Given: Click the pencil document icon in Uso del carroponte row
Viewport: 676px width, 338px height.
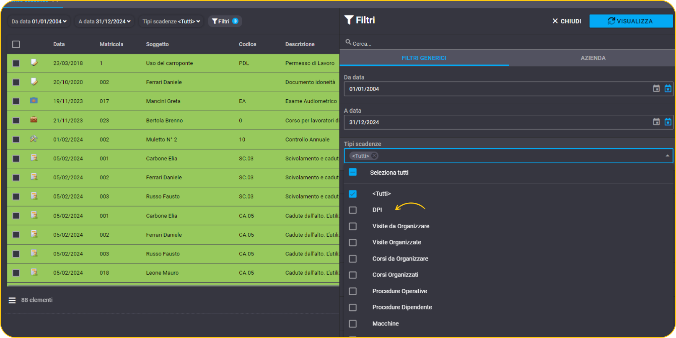Looking at the screenshot, I should [x=34, y=62].
